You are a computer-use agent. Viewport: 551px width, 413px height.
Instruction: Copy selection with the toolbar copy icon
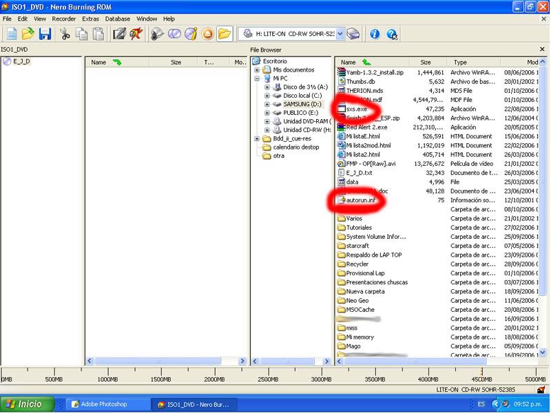point(81,34)
